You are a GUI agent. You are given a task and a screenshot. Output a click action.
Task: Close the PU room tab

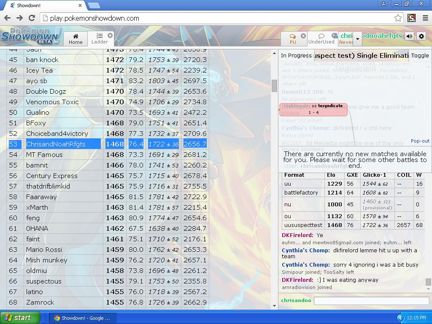tap(303, 36)
